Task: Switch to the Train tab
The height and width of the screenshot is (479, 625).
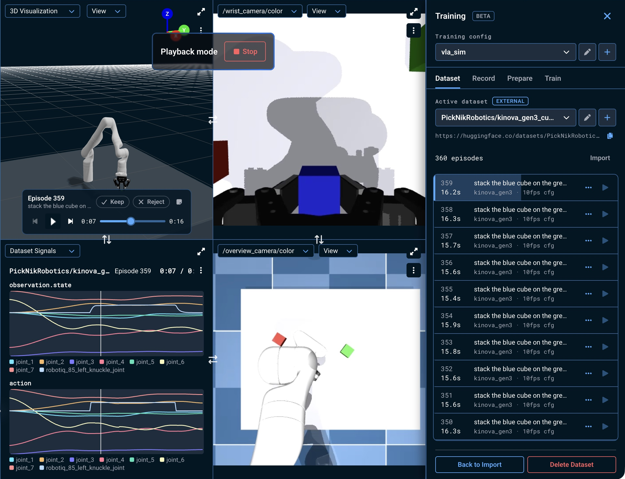Action: [x=553, y=79]
